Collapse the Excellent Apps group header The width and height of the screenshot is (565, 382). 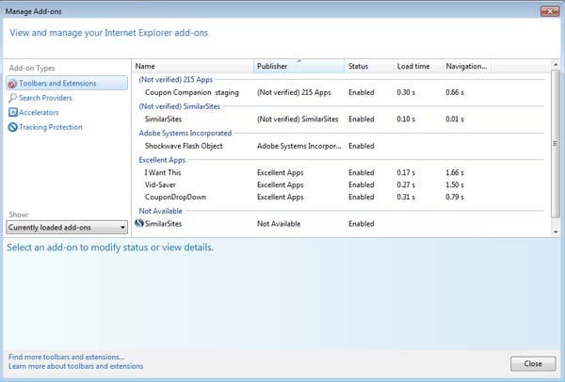[162, 160]
